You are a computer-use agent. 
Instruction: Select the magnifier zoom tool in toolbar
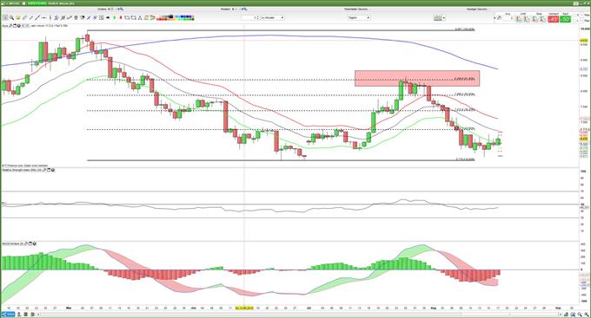11,17
